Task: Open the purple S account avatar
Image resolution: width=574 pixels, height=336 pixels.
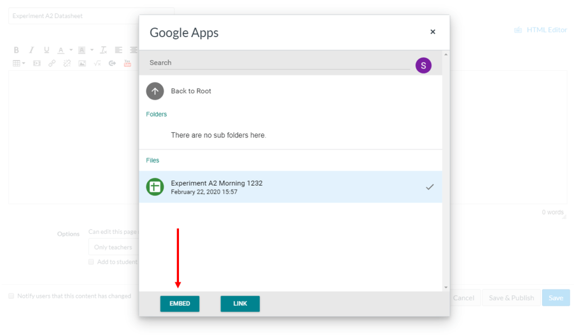Action: click(x=423, y=66)
